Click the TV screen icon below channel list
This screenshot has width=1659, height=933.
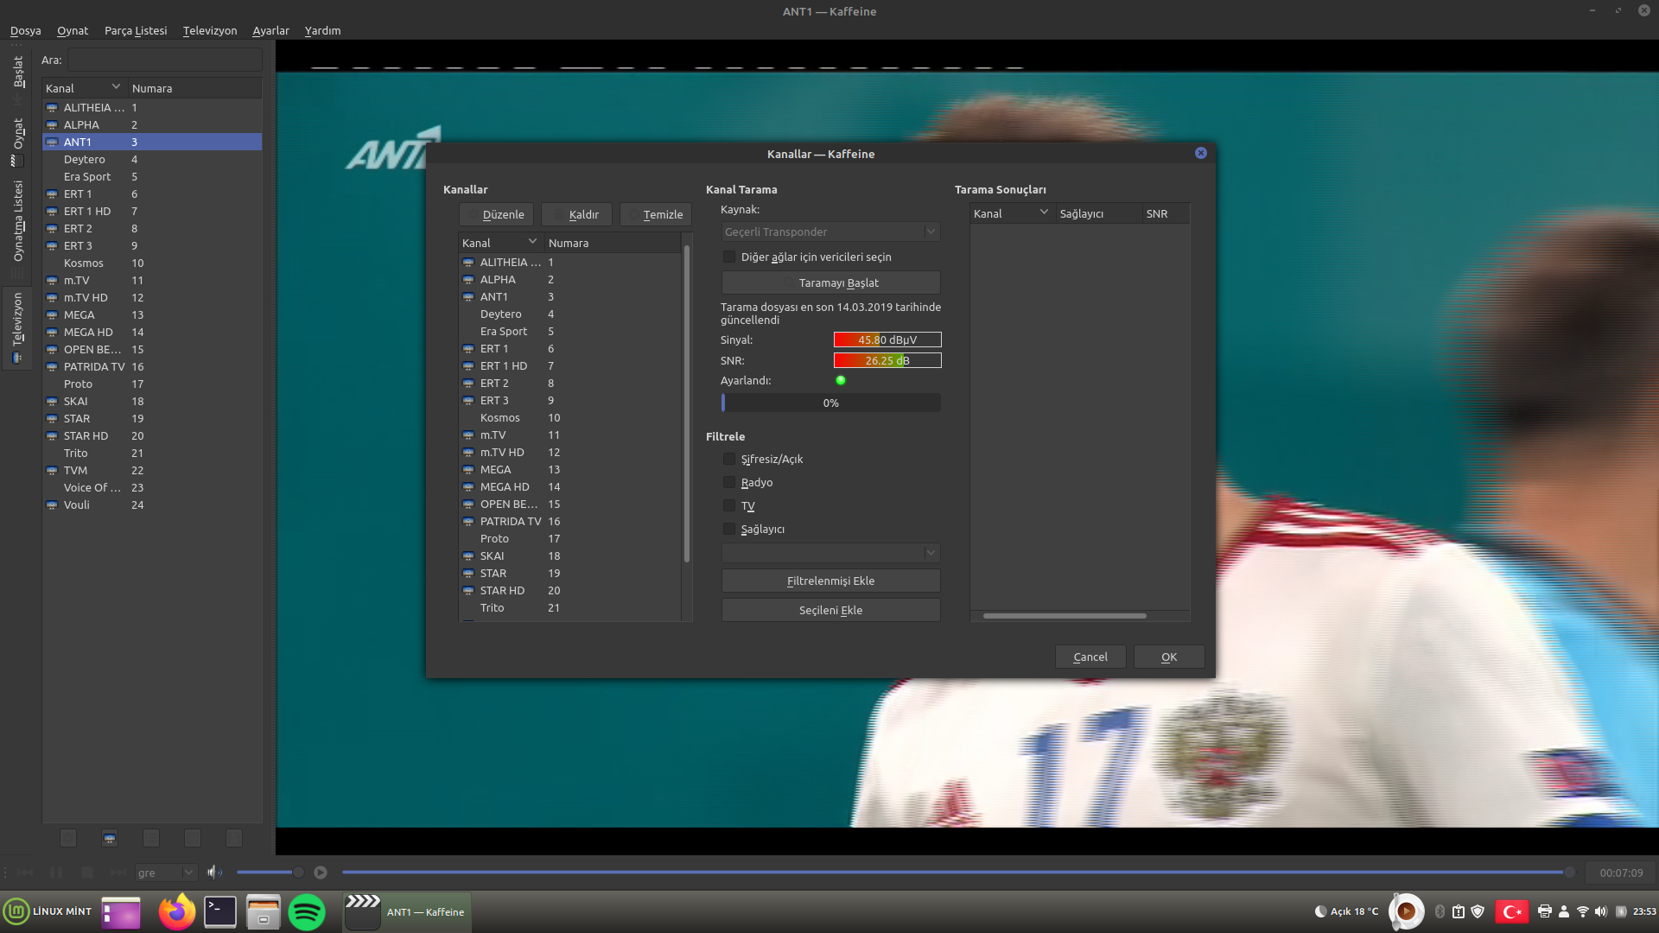[110, 838]
